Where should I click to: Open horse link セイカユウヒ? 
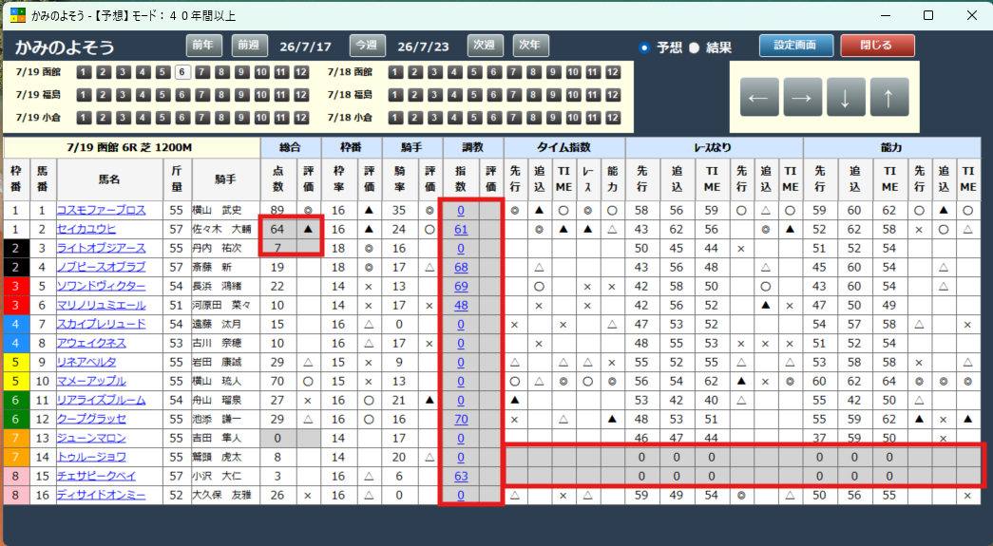tap(86, 229)
